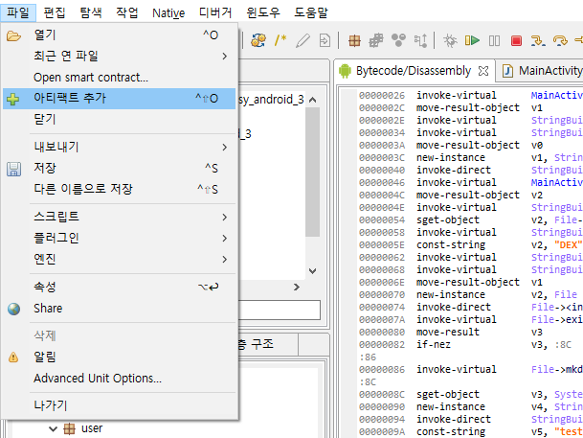The width and height of the screenshot is (583, 438).
Task: Click the project panel vertical scrollbar thumb
Action: pyautogui.click(x=313, y=172)
